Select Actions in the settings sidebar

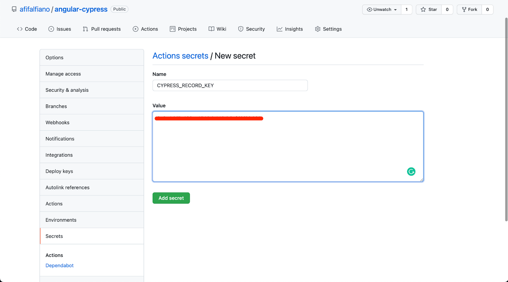tap(92, 204)
